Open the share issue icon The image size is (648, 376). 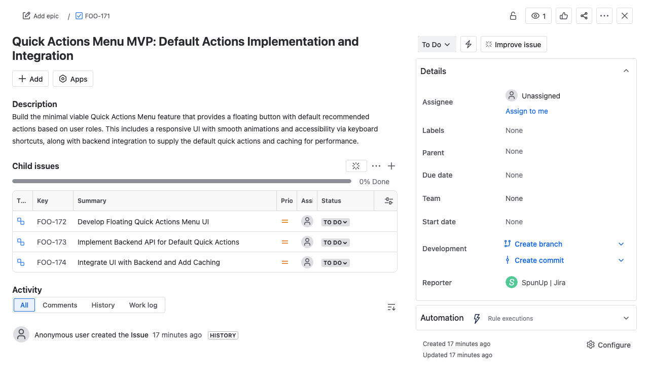[x=584, y=16]
